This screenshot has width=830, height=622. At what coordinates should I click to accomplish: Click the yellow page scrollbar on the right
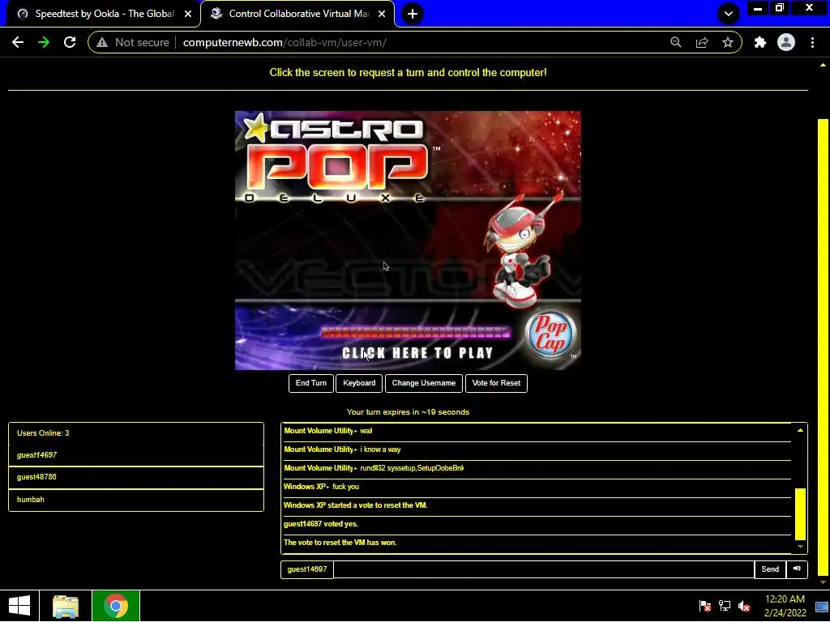point(823,347)
